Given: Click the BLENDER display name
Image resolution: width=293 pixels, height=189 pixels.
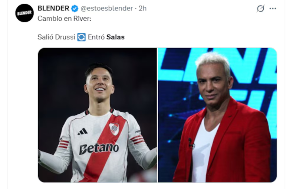Looking at the screenshot, I should click(x=53, y=8).
